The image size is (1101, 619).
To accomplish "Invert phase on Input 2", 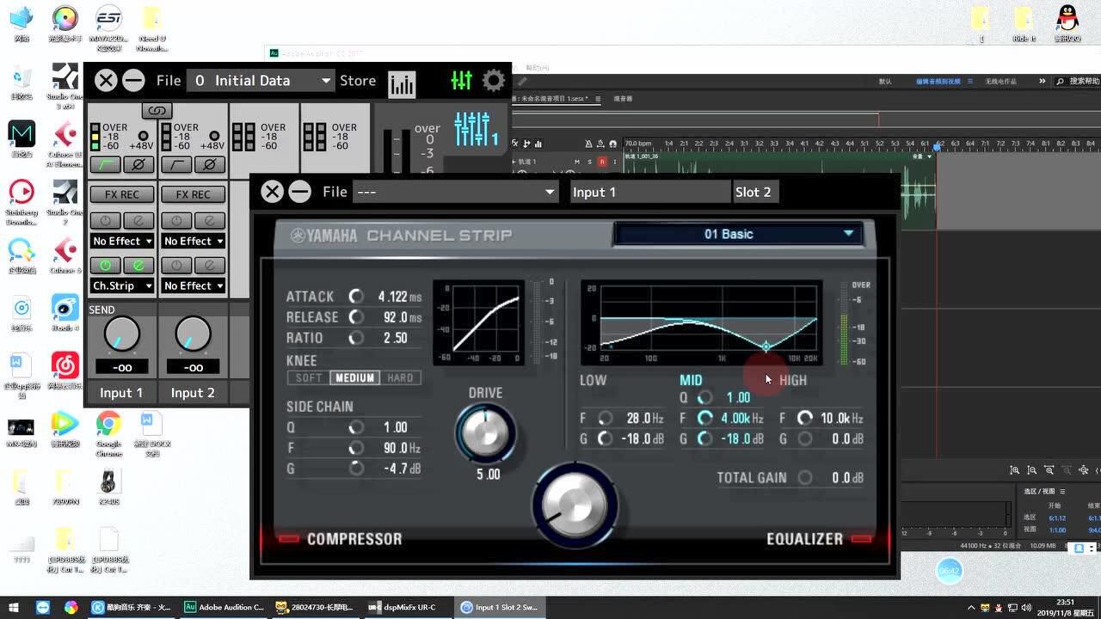I will click(x=210, y=163).
